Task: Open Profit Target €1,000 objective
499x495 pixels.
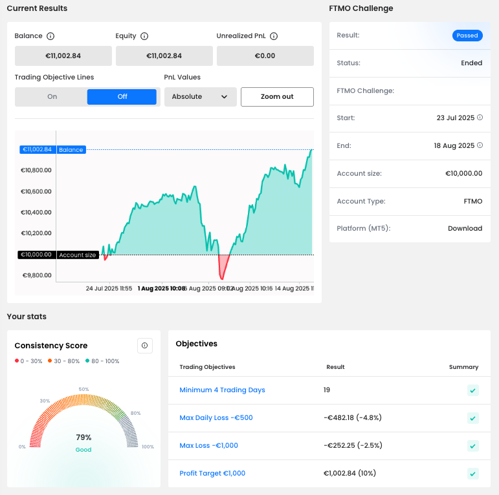Action: (x=212, y=474)
